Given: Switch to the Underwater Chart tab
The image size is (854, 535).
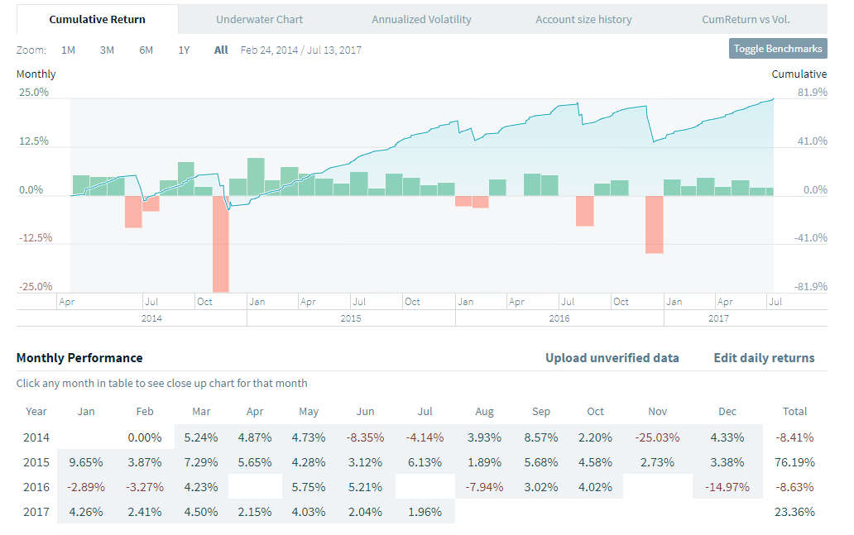Looking at the screenshot, I should pyautogui.click(x=259, y=19).
